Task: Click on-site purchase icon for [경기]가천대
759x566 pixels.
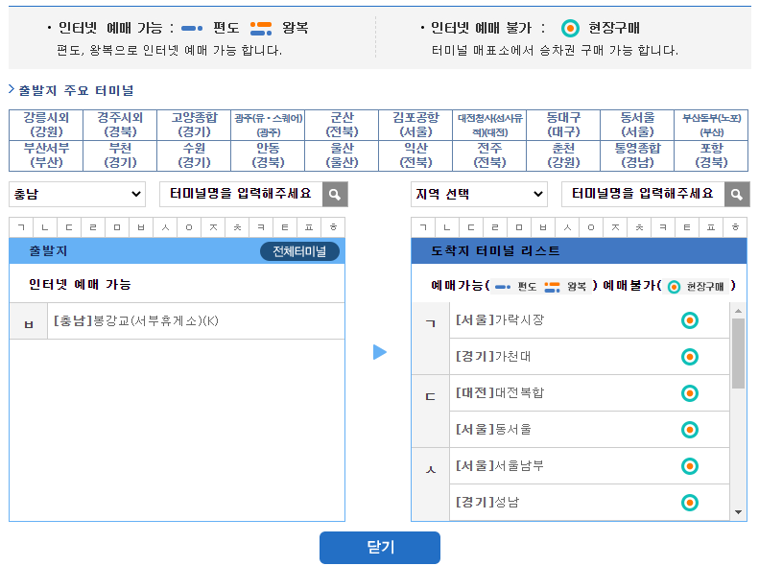Action: (689, 357)
